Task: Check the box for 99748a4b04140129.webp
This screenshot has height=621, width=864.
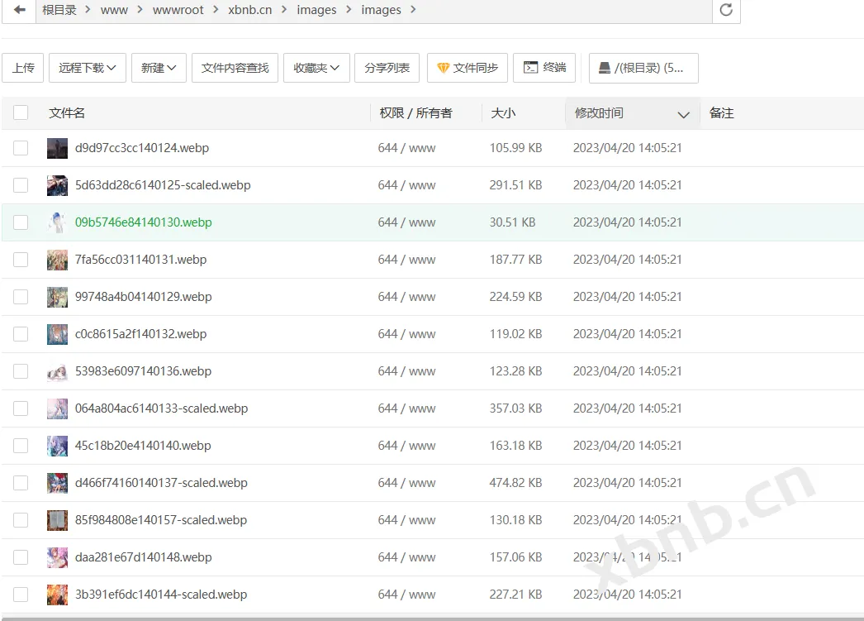Action: coord(21,297)
